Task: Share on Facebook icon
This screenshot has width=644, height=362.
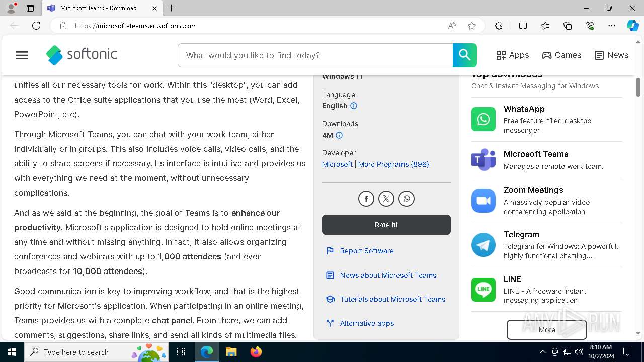Action: tap(366, 199)
